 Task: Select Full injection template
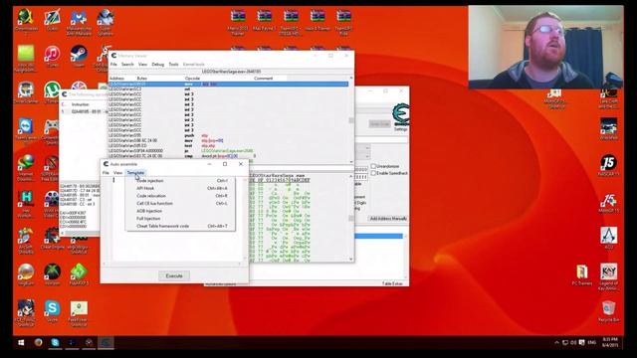click(181, 219)
